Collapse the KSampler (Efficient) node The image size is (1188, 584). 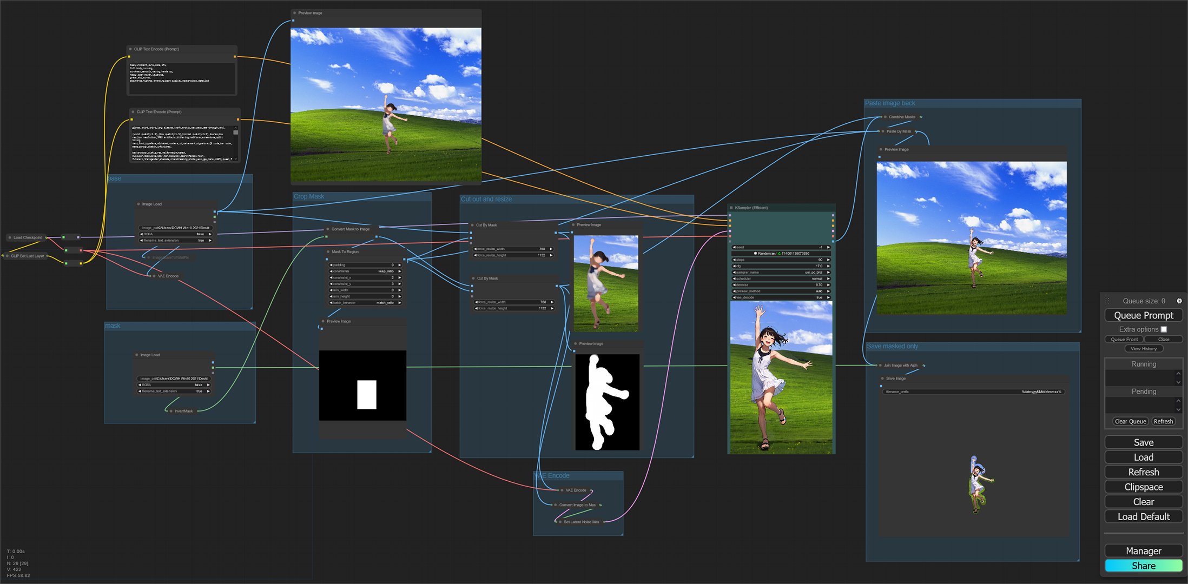[731, 208]
